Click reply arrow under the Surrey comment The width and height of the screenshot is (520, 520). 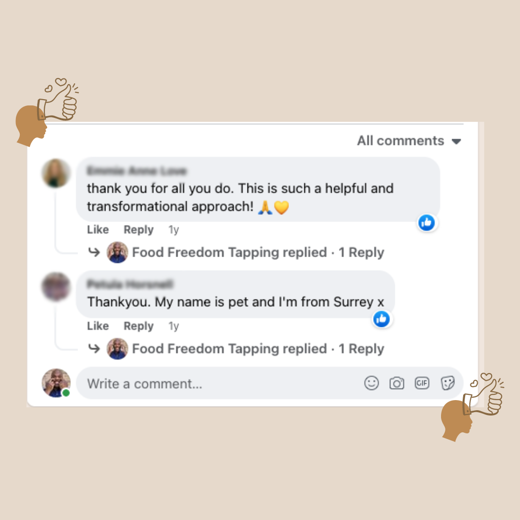pos(94,349)
